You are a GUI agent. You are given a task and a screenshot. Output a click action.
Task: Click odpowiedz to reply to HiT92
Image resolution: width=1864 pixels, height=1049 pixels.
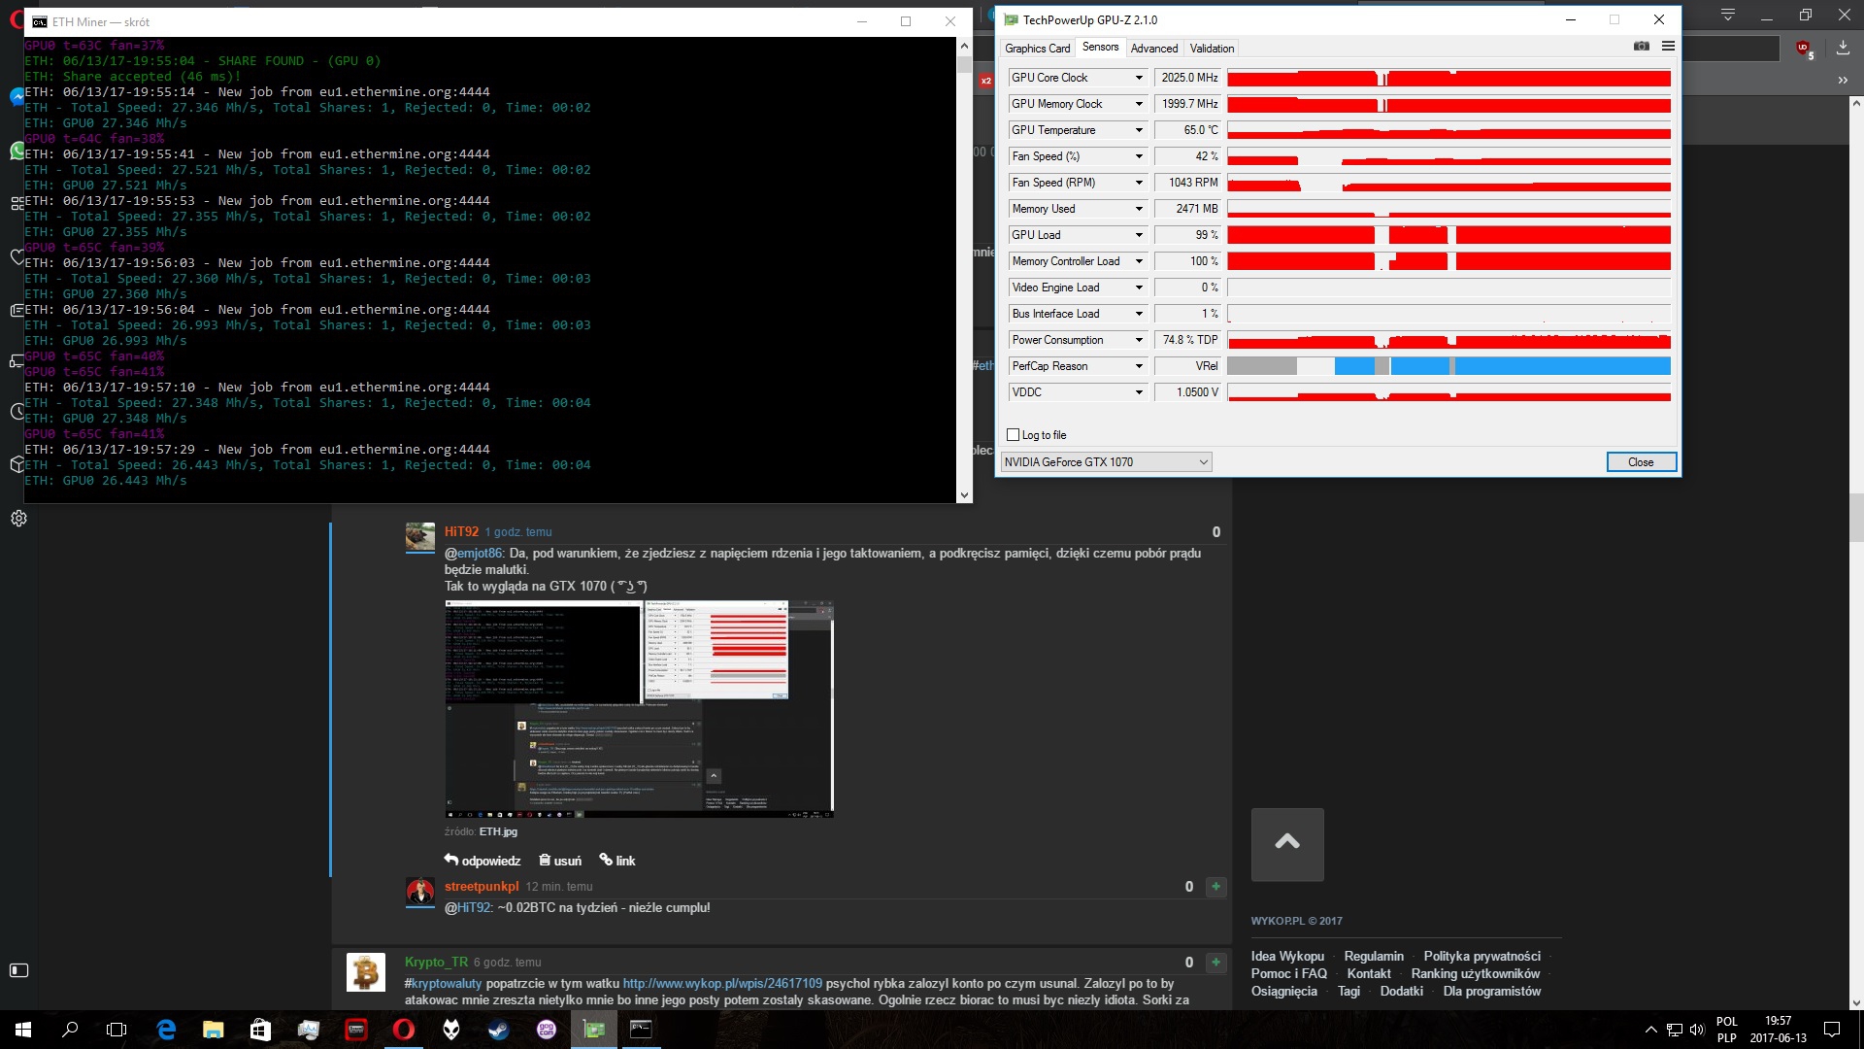pyautogui.click(x=483, y=861)
